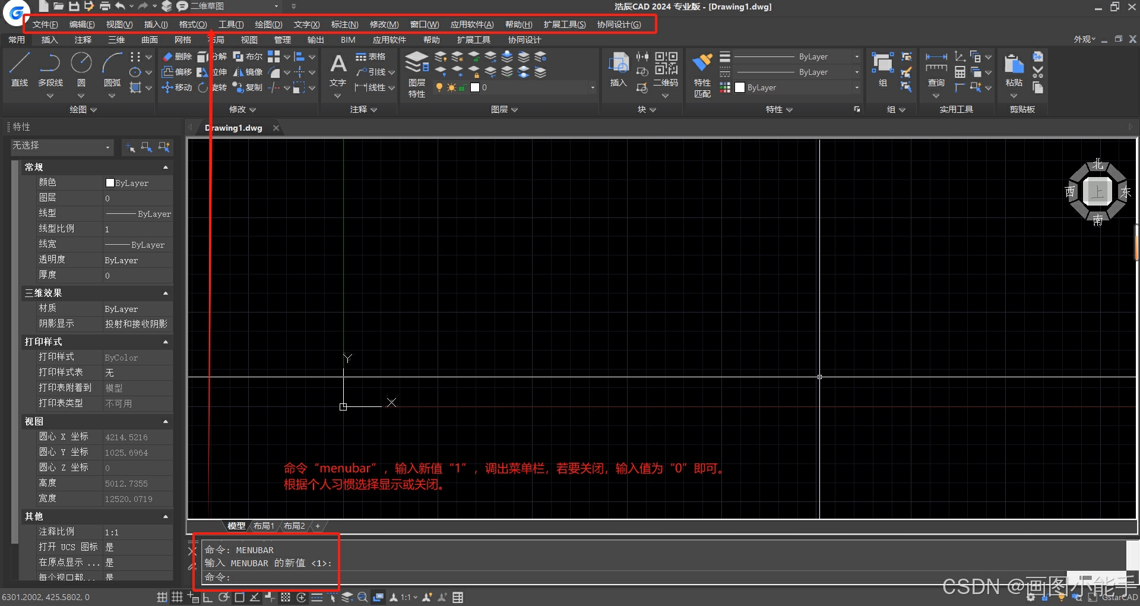The image size is (1140, 606).
Task: Switch to the 布局2 layout tab
Action: [x=294, y=526]
